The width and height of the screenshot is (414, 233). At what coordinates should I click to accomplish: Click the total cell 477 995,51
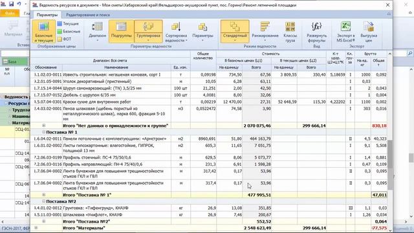[x=257, y=195]
